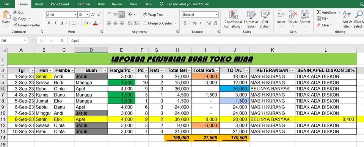Increase decimal places

[x=209, y=23]
